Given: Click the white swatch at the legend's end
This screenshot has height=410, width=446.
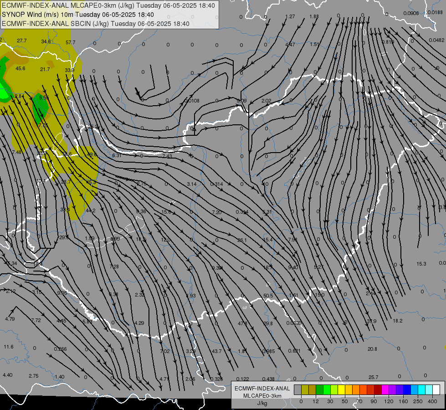Looking at the screenshot, I should (436, 390).
